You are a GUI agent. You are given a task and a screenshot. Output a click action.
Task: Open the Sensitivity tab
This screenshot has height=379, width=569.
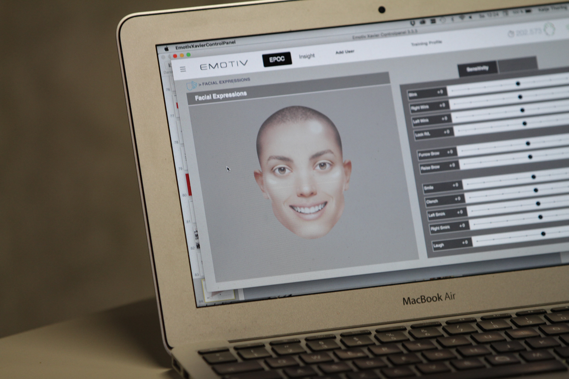[477, 69]
